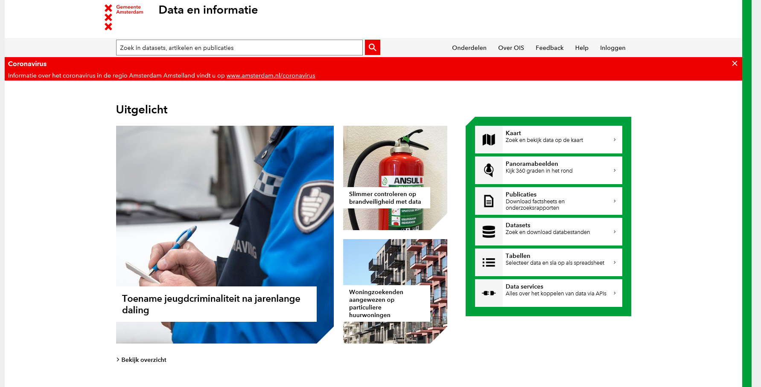
Task: Open the Kaart map icon
Action: point(489,140)
